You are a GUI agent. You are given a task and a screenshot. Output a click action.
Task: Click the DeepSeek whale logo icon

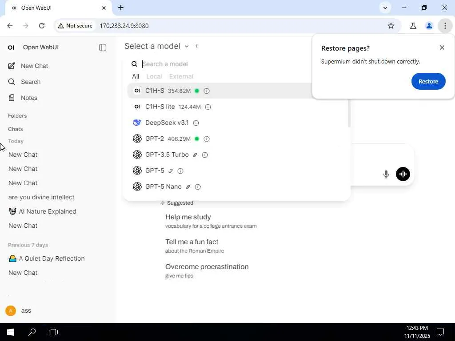(137, 123)
